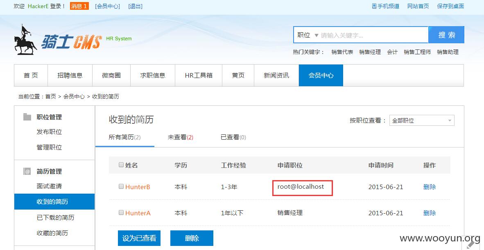Click the folder icon beside 职位管理

27,117
